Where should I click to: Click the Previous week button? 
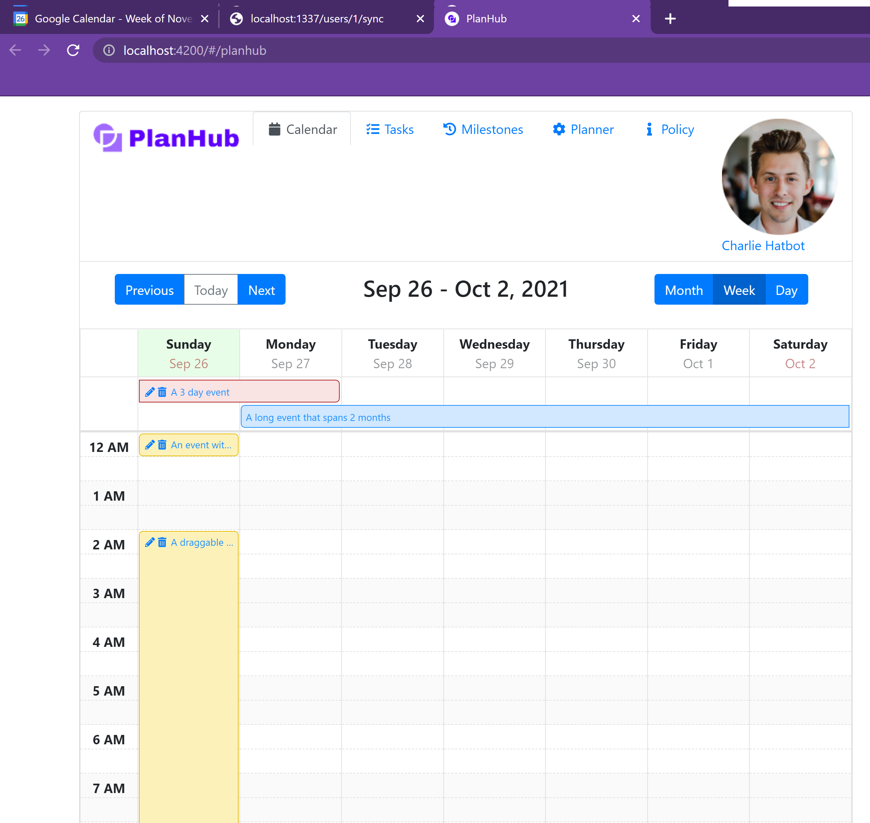click(x=149, y=290)
